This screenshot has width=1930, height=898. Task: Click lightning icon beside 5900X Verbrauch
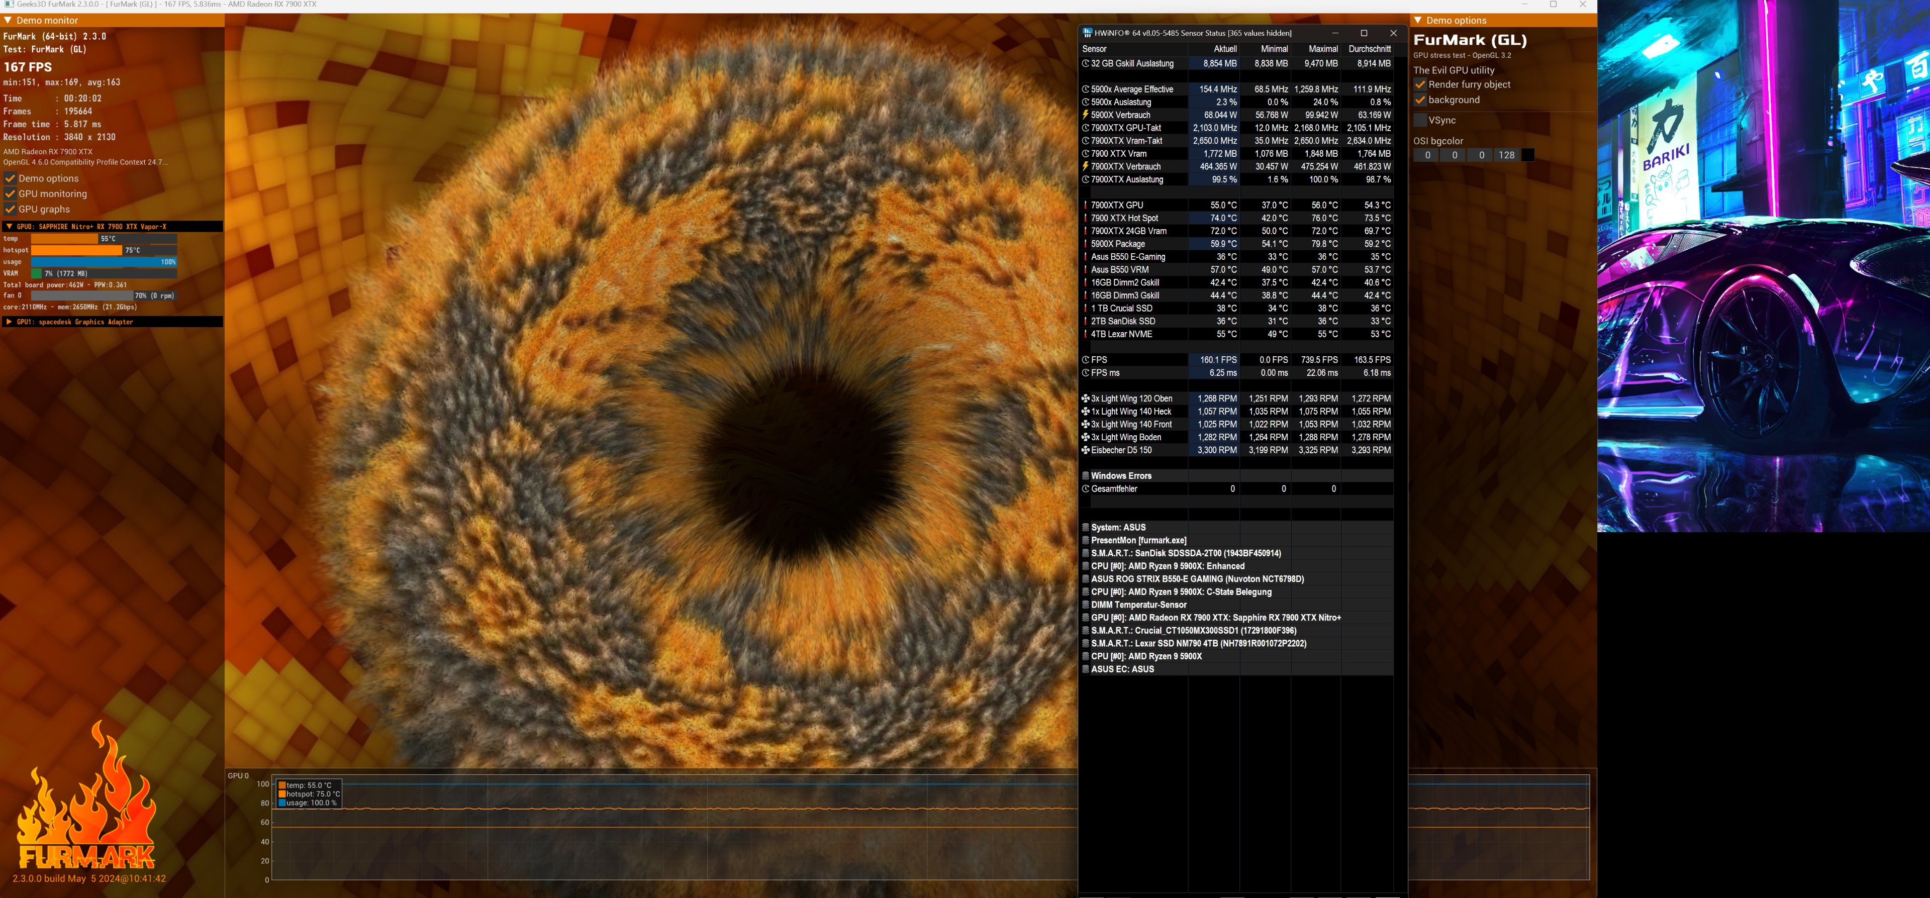(x=1085, y=115)
